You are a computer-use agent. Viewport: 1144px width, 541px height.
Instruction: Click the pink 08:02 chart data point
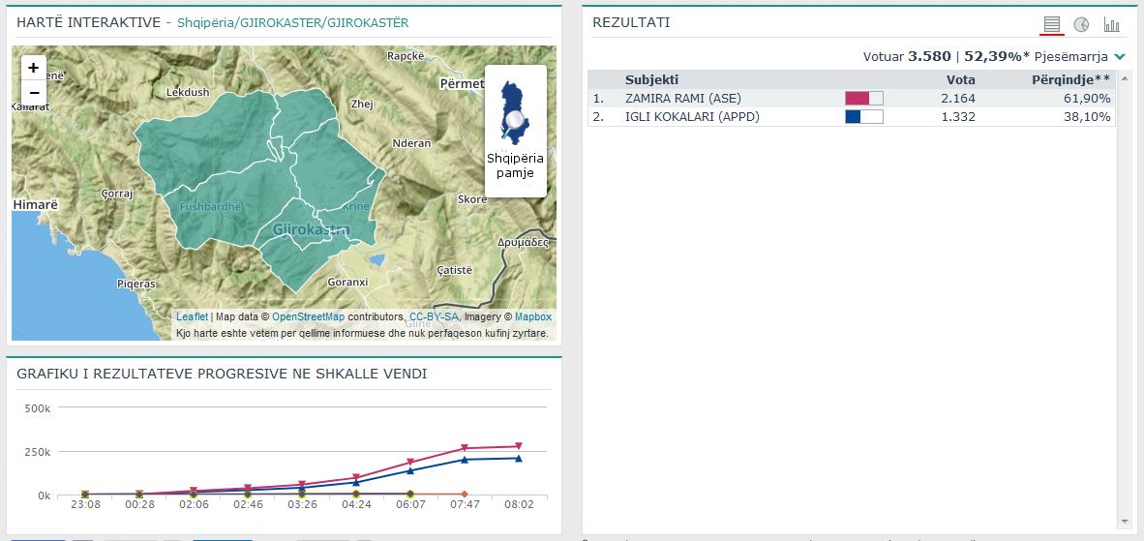click(x=518, y=446)
